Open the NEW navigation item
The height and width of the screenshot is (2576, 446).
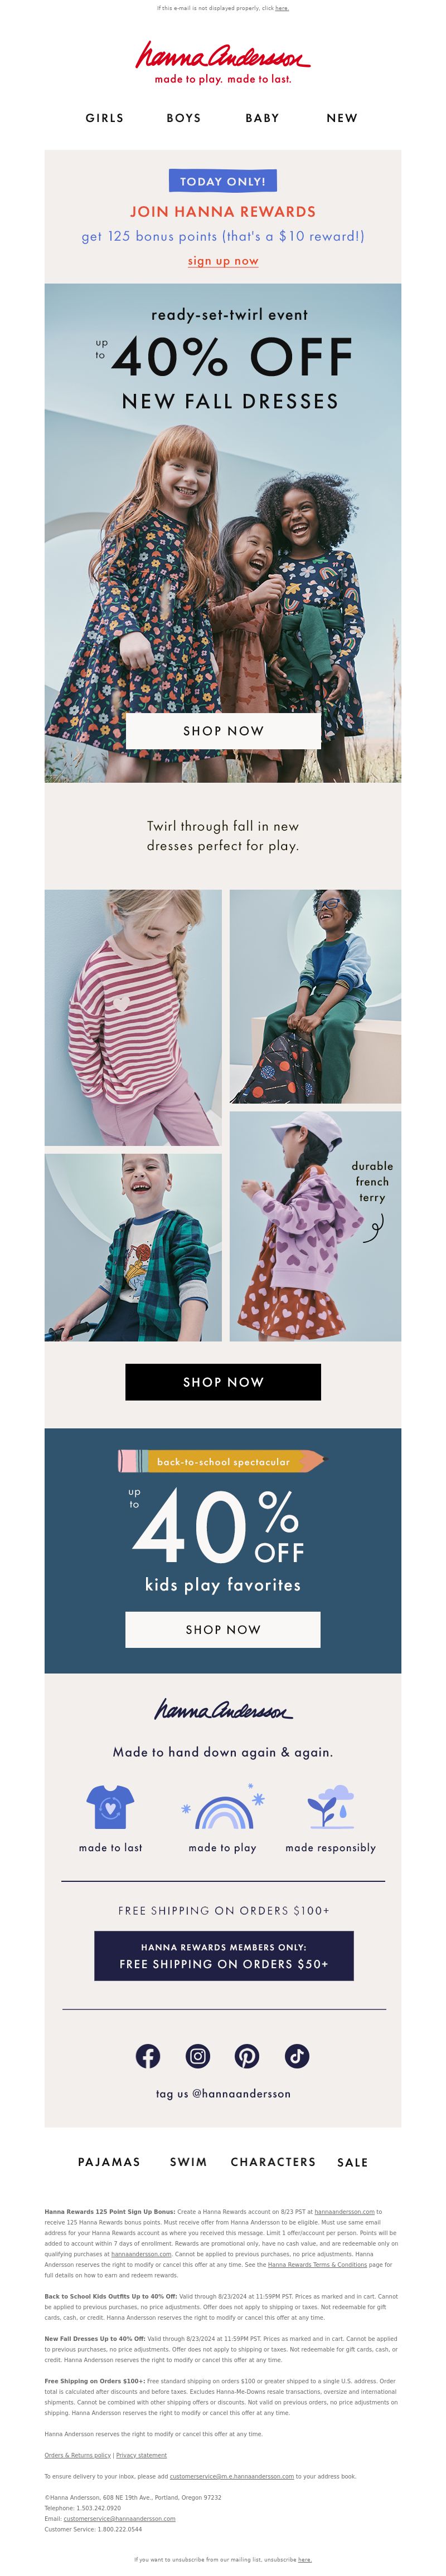pyautogui.click(x=342, y=118)
